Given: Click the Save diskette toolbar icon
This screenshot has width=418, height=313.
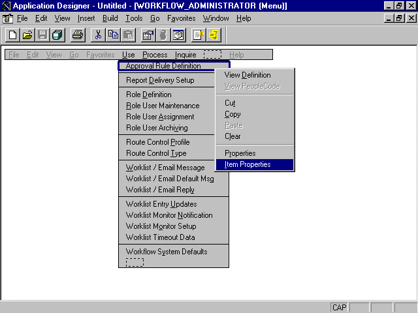Looking at the screenshot, I should click(x=42, y=35).
